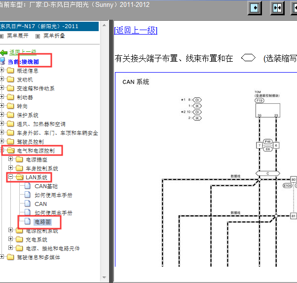Select the 车身外部、车门、车顶和车辆安全 folder label
The width and height of the screenshot is (297, 283).
click(57, 133)
